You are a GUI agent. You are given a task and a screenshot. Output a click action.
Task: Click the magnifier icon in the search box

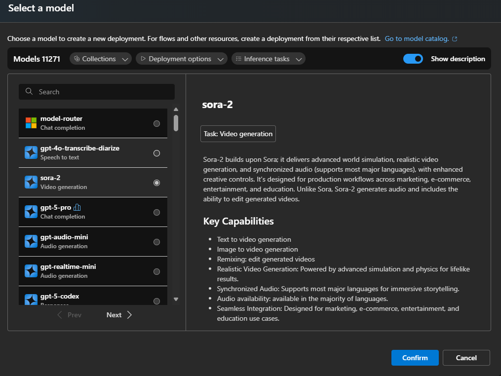30,92
